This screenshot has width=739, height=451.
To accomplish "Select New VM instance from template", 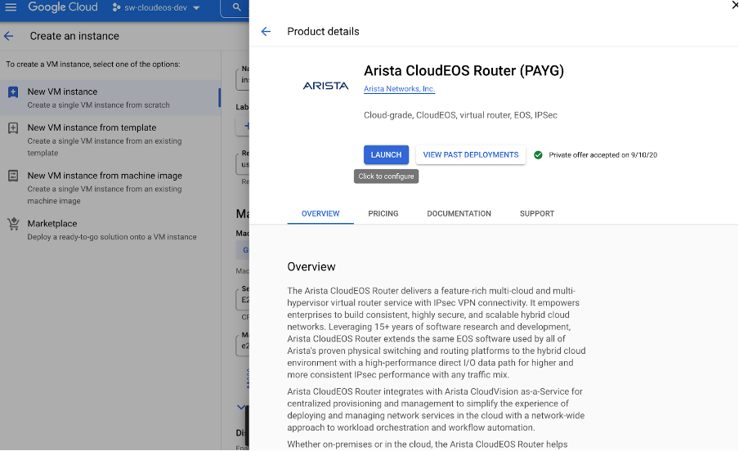I will [110, 140].
